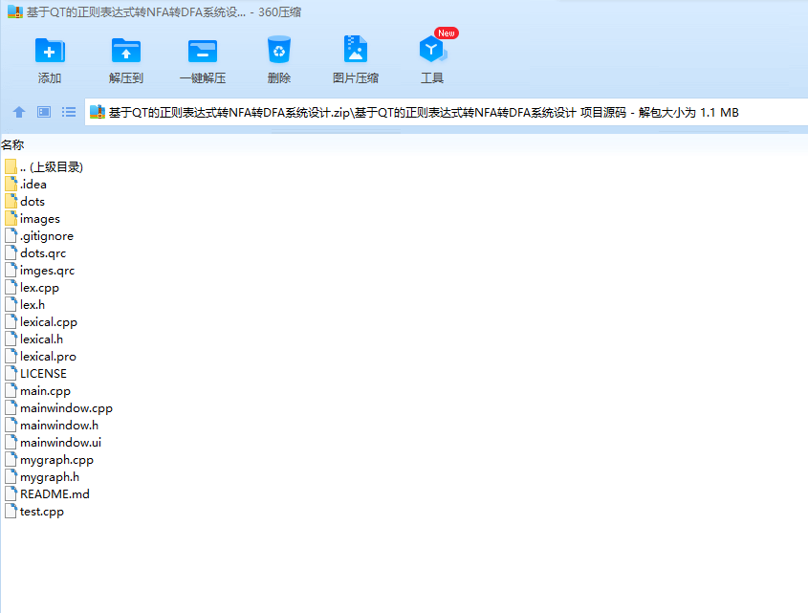Select the dots folder icon
This screenshot has height=613, width=808.
point(11,201)
